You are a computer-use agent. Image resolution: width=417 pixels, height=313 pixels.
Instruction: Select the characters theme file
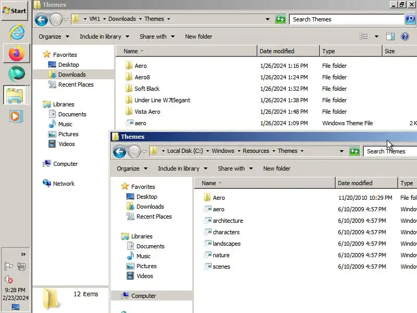pos(226,232)
